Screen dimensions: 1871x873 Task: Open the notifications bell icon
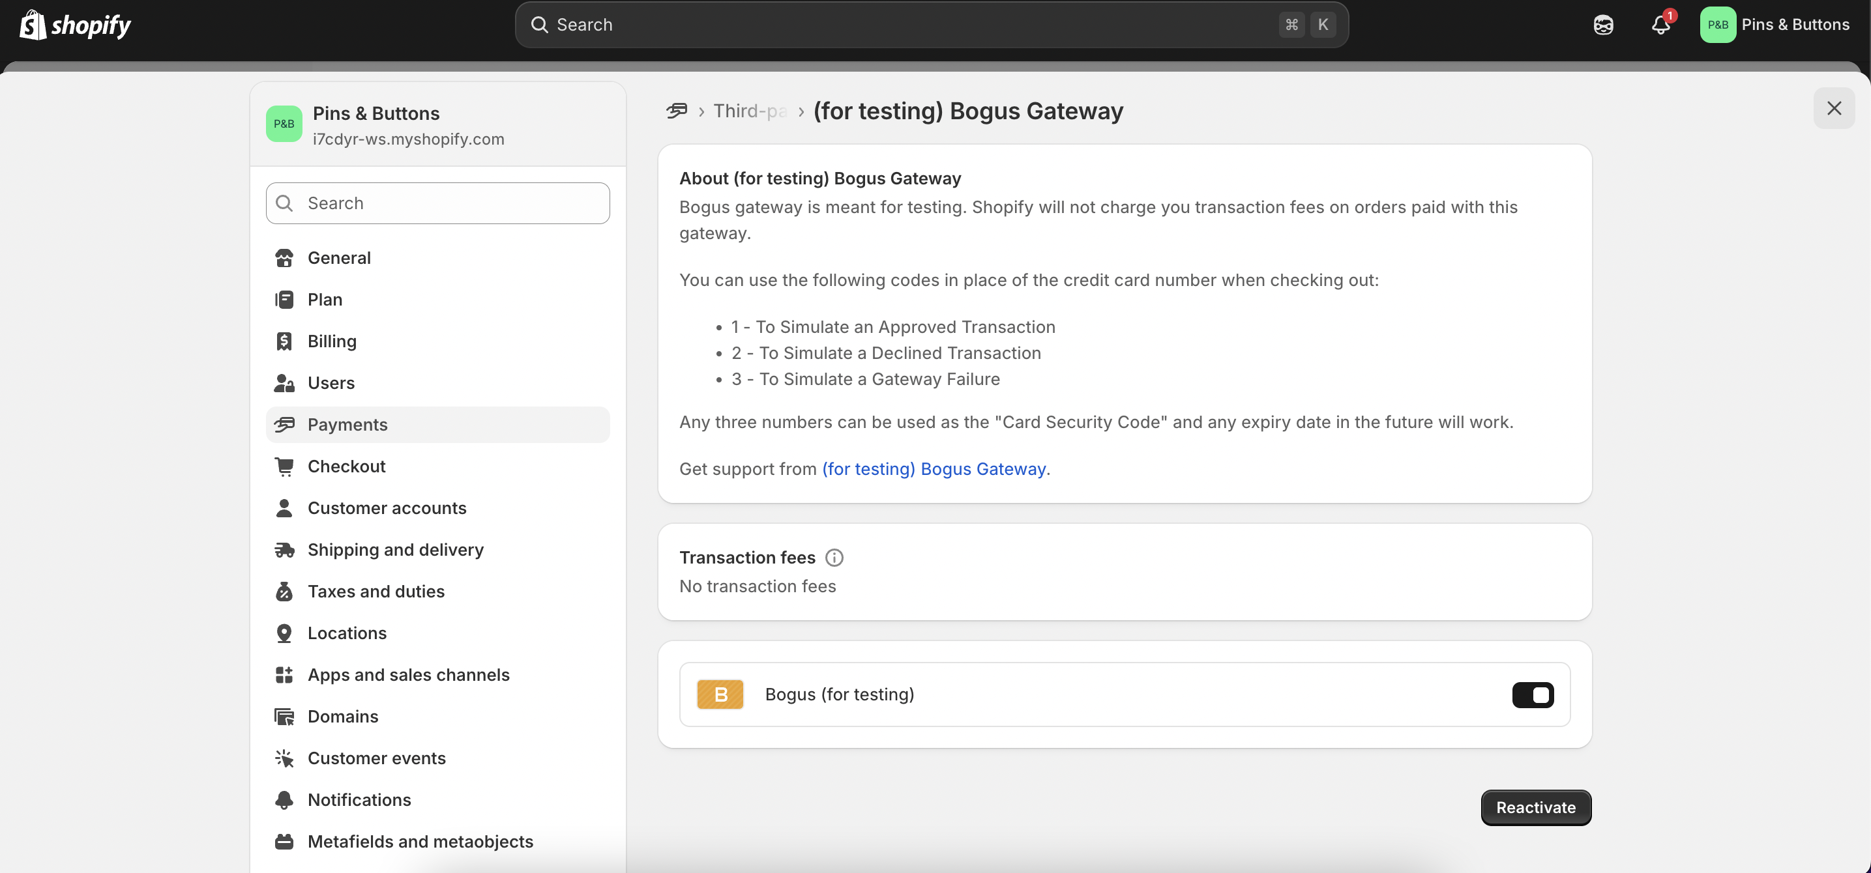pos(1660,25)
